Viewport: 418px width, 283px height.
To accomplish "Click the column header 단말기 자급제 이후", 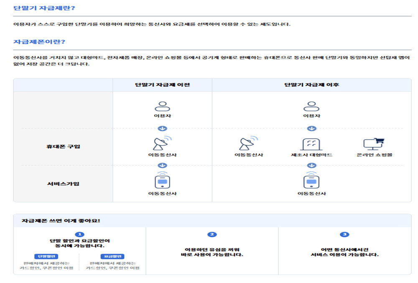I will tap(312, 85).
